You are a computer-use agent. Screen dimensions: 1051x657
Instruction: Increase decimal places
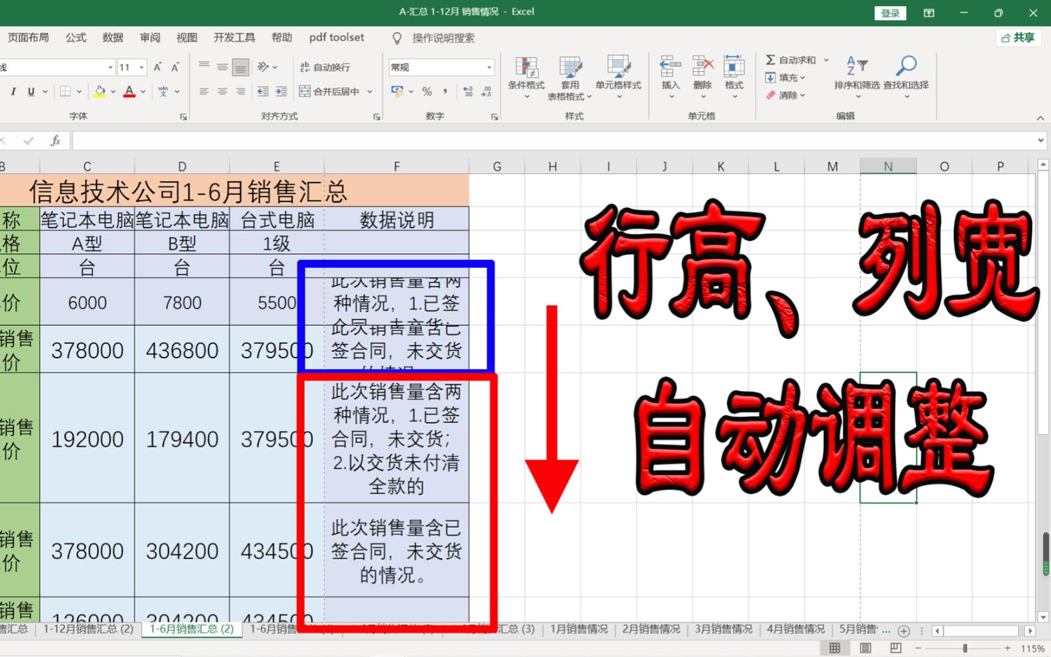(468, 92)
